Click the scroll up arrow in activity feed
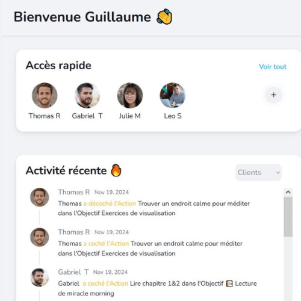 (288, 192)
